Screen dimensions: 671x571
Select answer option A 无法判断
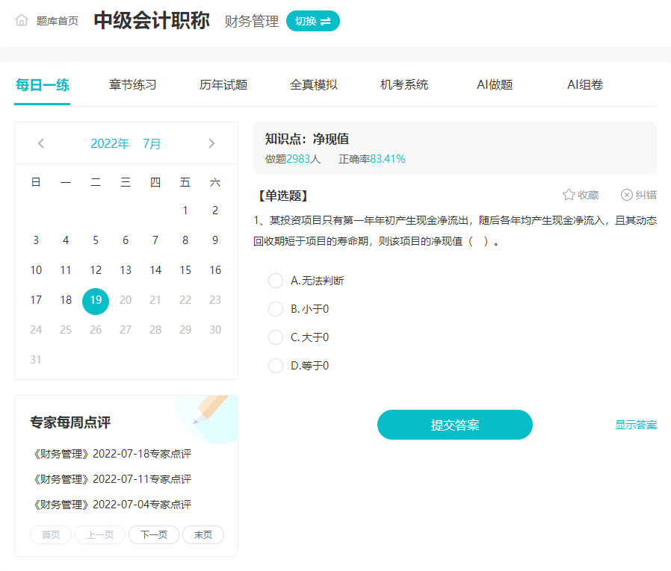click(x=275, y=281)
